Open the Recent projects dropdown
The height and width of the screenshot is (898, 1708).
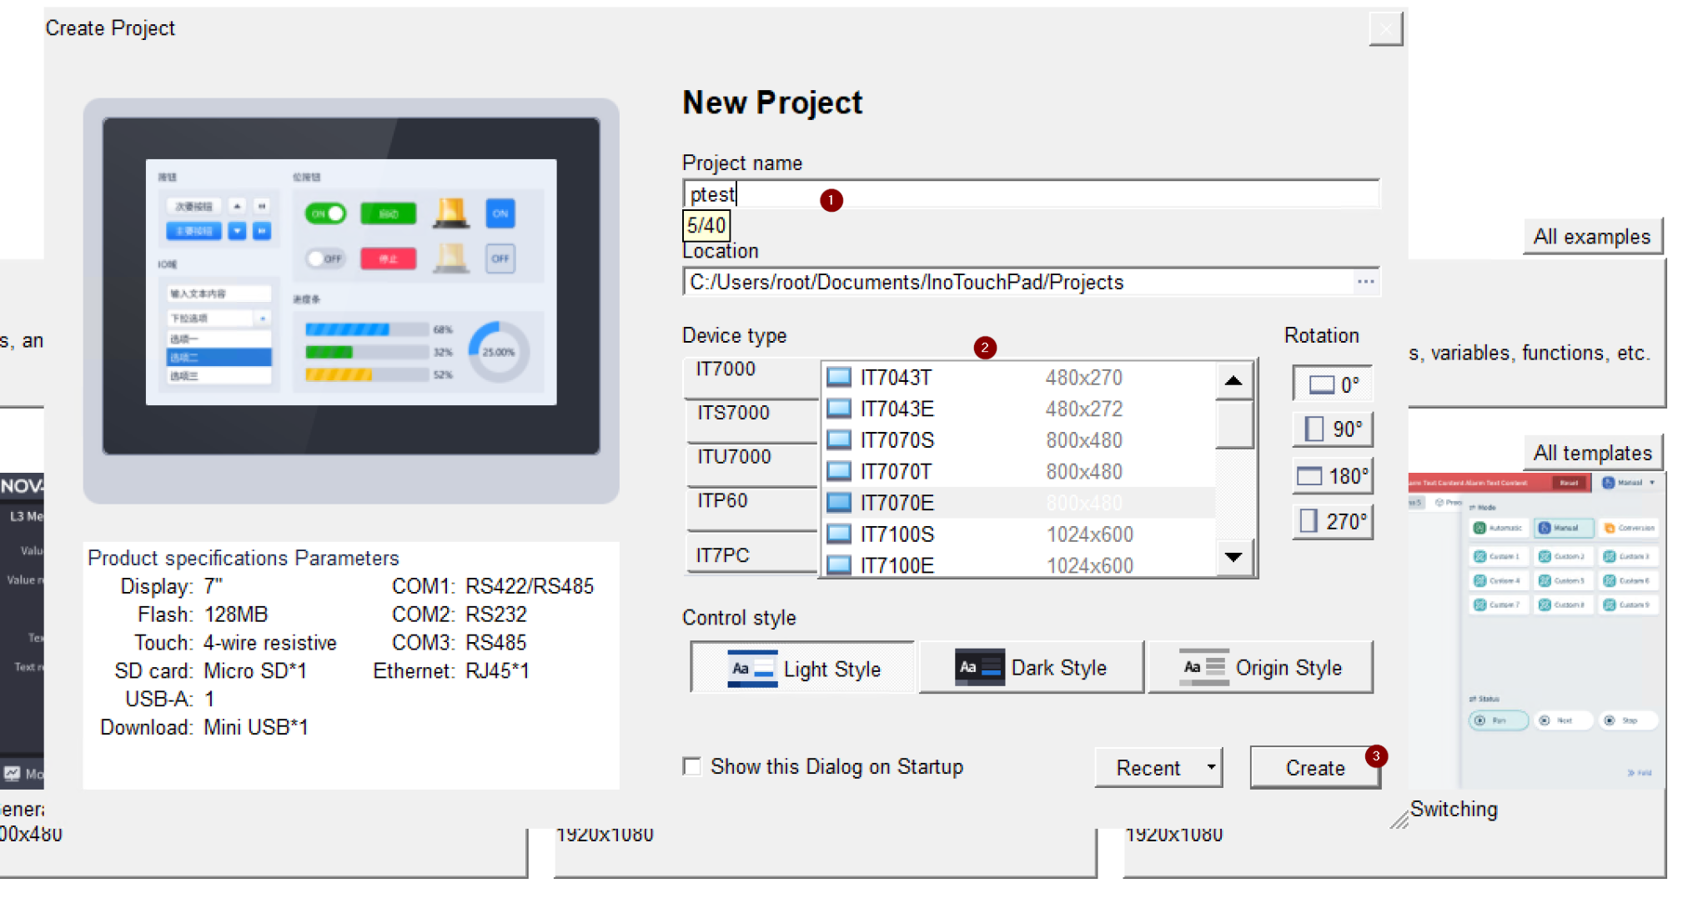tap(1211, 767)
